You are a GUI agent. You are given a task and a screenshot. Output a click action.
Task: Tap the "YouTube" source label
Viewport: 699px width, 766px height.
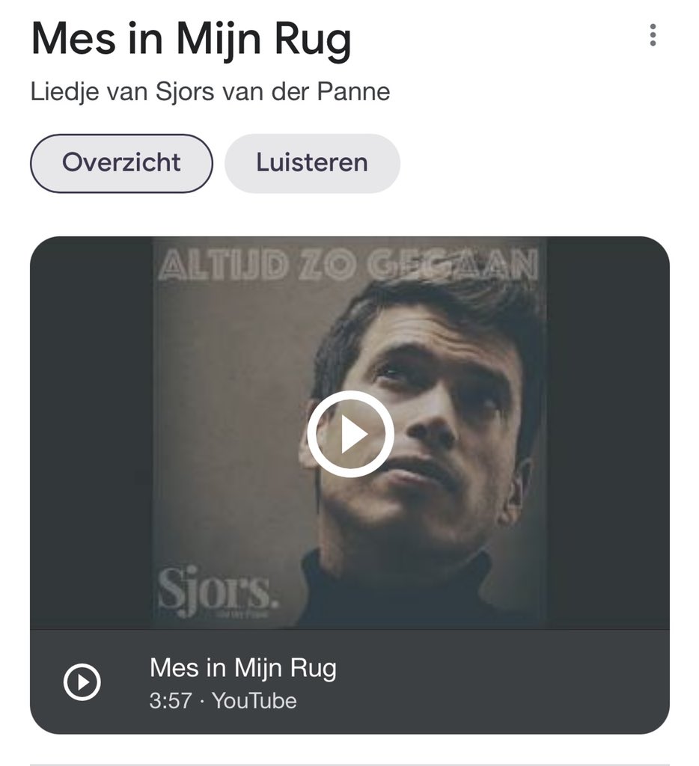(254, 701)
